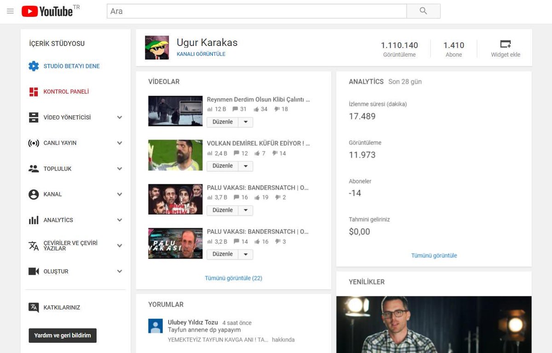Click fourth Palu Vakası thumbnail with title text
The width and height of the screenshot is (552, 353).
click(175, 243)
